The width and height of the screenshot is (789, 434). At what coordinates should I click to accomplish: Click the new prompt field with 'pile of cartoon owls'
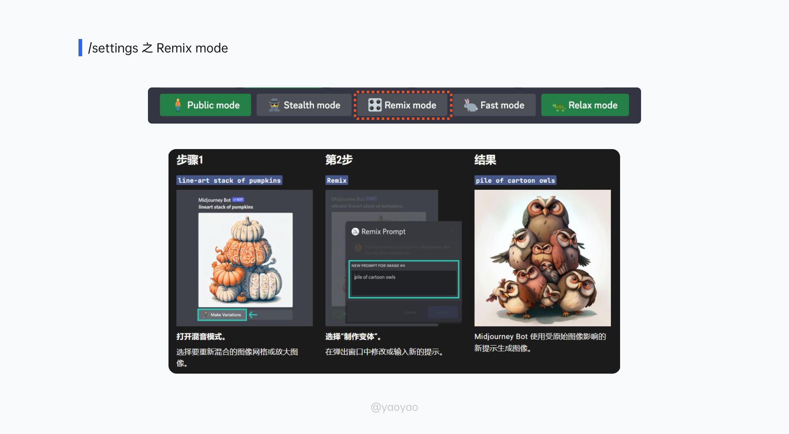[404, 282]
